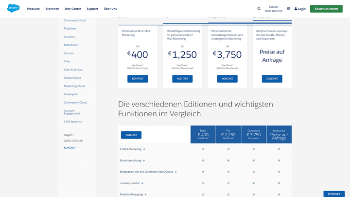350x197 pixels.
Task: Click Corporate checkmark in Journey Builder row
Action: click(x=254, y=183)
